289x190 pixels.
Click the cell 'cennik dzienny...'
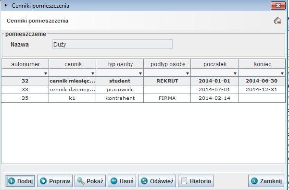pyautogui.click(x=73, y=90)
